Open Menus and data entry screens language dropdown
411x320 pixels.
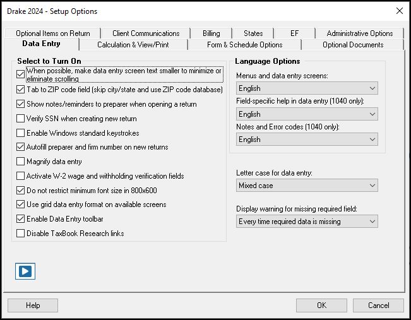coord(307,88)
